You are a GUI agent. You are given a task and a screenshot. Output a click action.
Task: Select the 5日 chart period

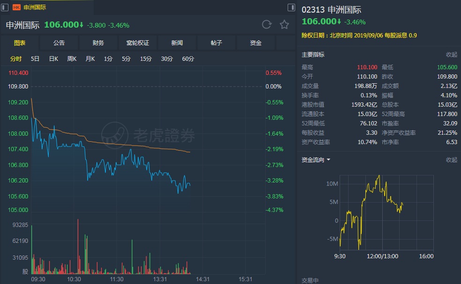35,59
